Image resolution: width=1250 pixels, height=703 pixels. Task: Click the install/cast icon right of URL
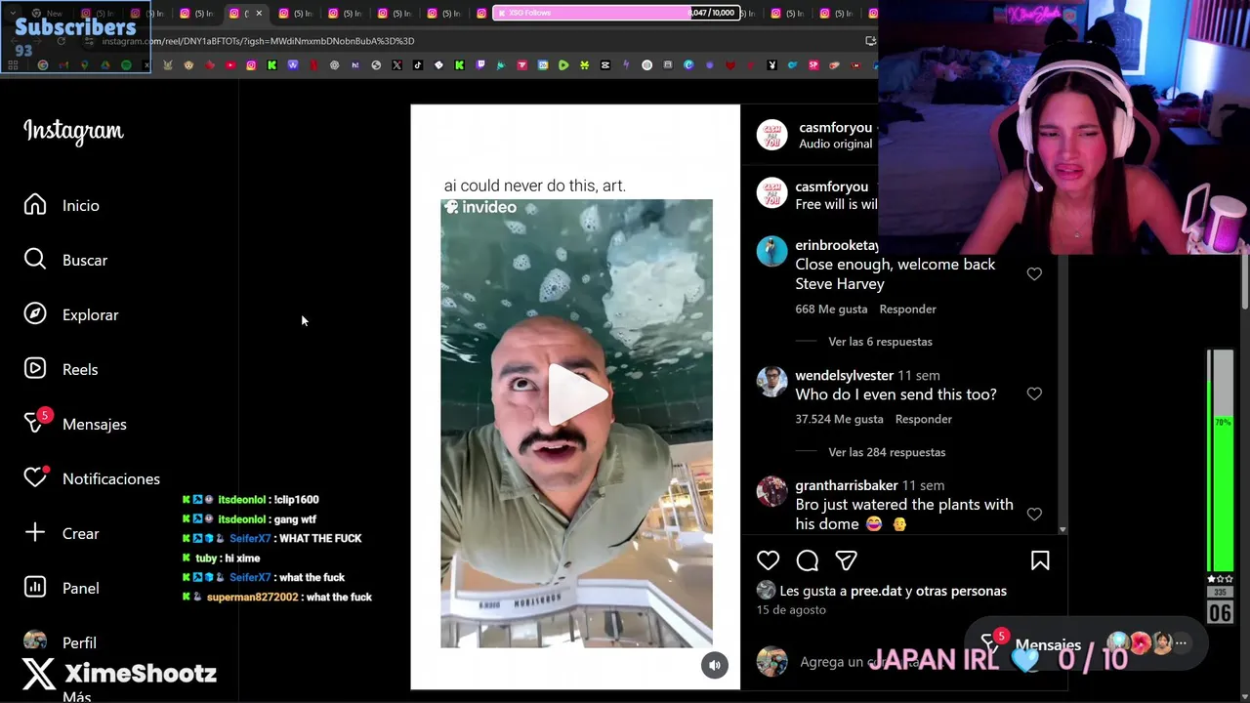click(x=870, y=41)
